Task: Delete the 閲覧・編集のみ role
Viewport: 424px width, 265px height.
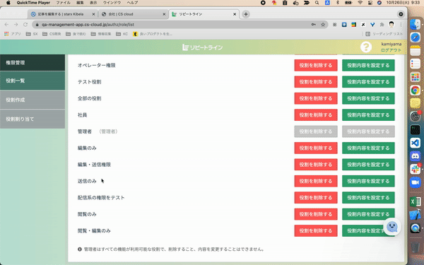Action: [x=316, y=230]
